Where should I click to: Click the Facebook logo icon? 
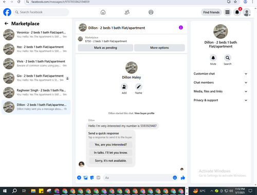[7, 12]
